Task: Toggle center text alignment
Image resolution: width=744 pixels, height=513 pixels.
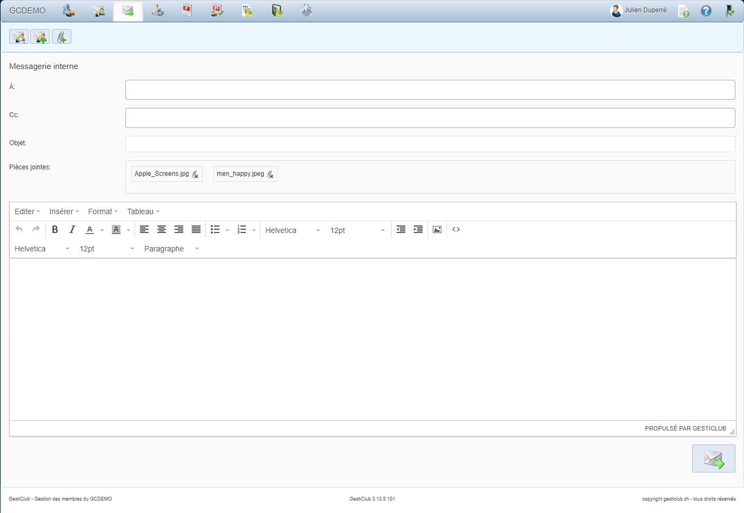Action: [x=161, y=230]
